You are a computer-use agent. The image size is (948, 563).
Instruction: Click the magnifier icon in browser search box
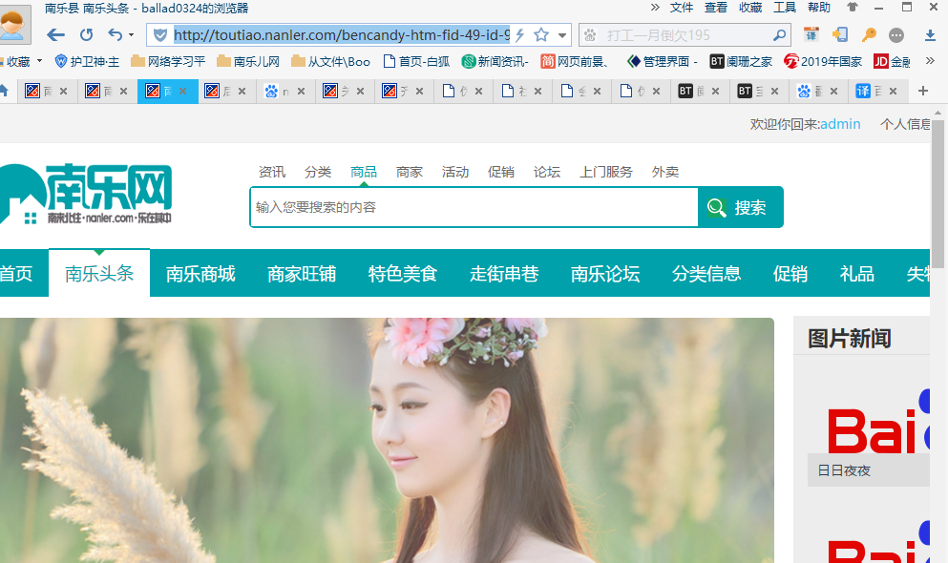tap(780, 35)
